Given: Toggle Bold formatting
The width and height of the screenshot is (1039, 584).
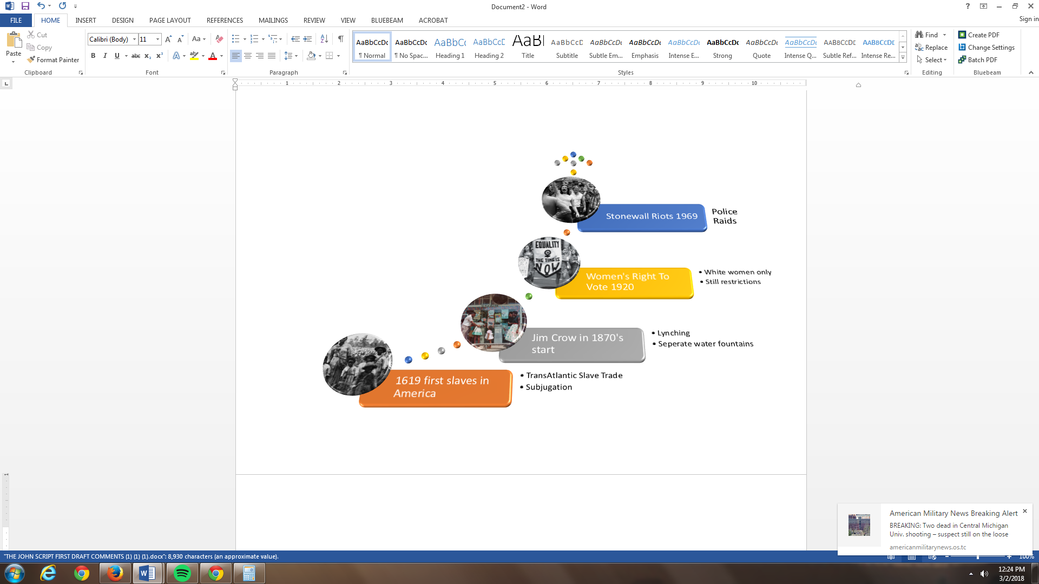Looking at the screenshot, I should [x=93, y=56].
